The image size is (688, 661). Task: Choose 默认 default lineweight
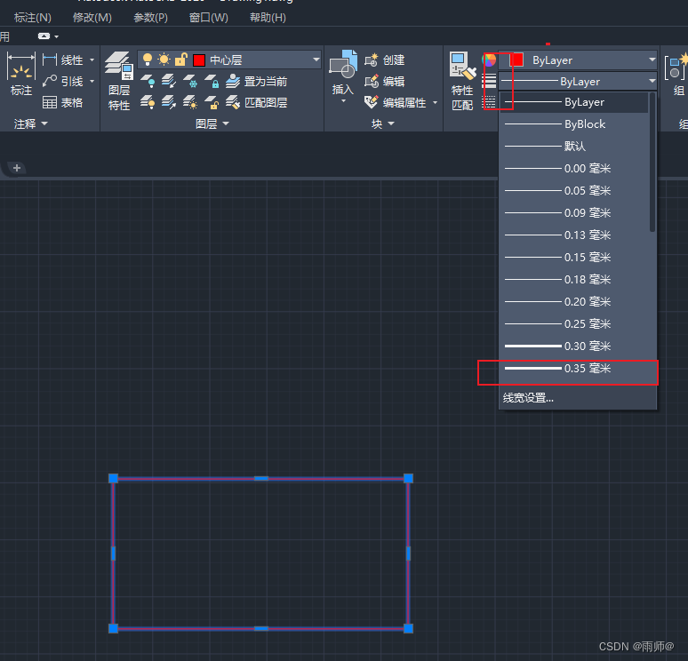[574, 146]
